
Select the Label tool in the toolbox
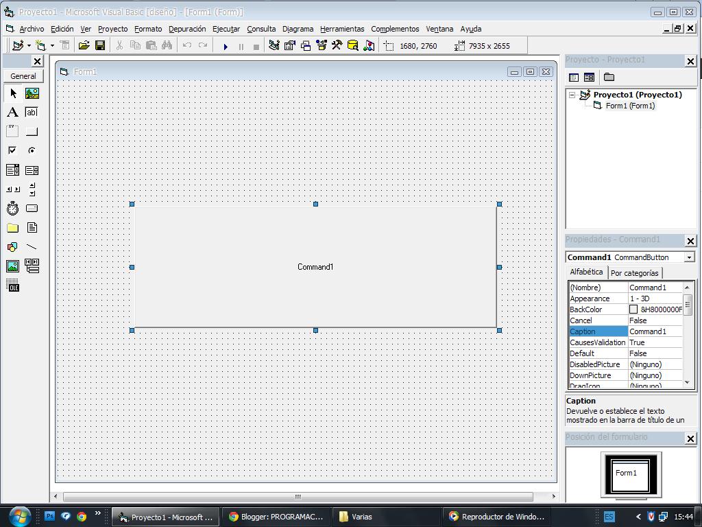point(12,112)
